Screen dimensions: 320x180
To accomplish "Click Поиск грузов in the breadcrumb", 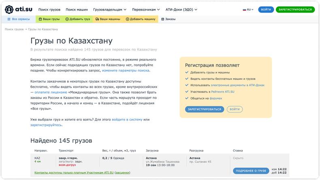I will [x=14, y=29].
